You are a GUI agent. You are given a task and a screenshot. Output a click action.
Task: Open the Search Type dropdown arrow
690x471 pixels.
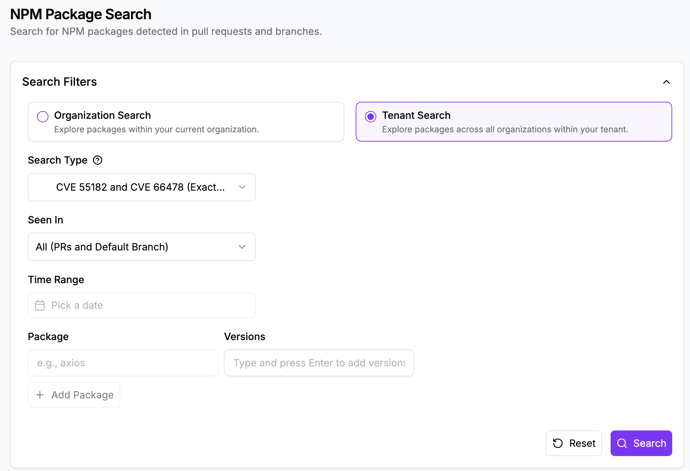tap(242, 187)
